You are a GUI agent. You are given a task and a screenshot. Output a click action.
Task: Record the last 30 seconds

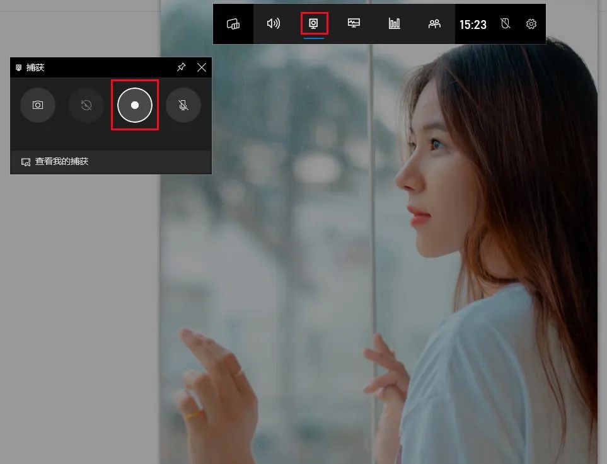86,105
